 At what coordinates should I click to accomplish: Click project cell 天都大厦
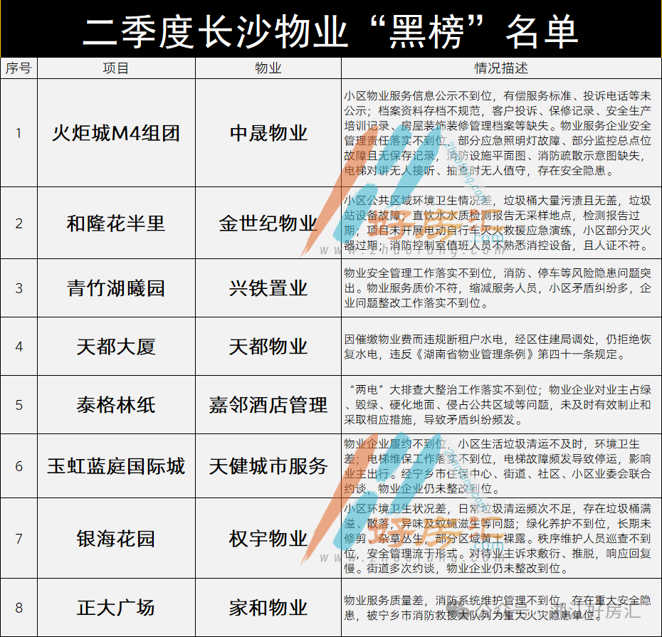tap(116, 347)
